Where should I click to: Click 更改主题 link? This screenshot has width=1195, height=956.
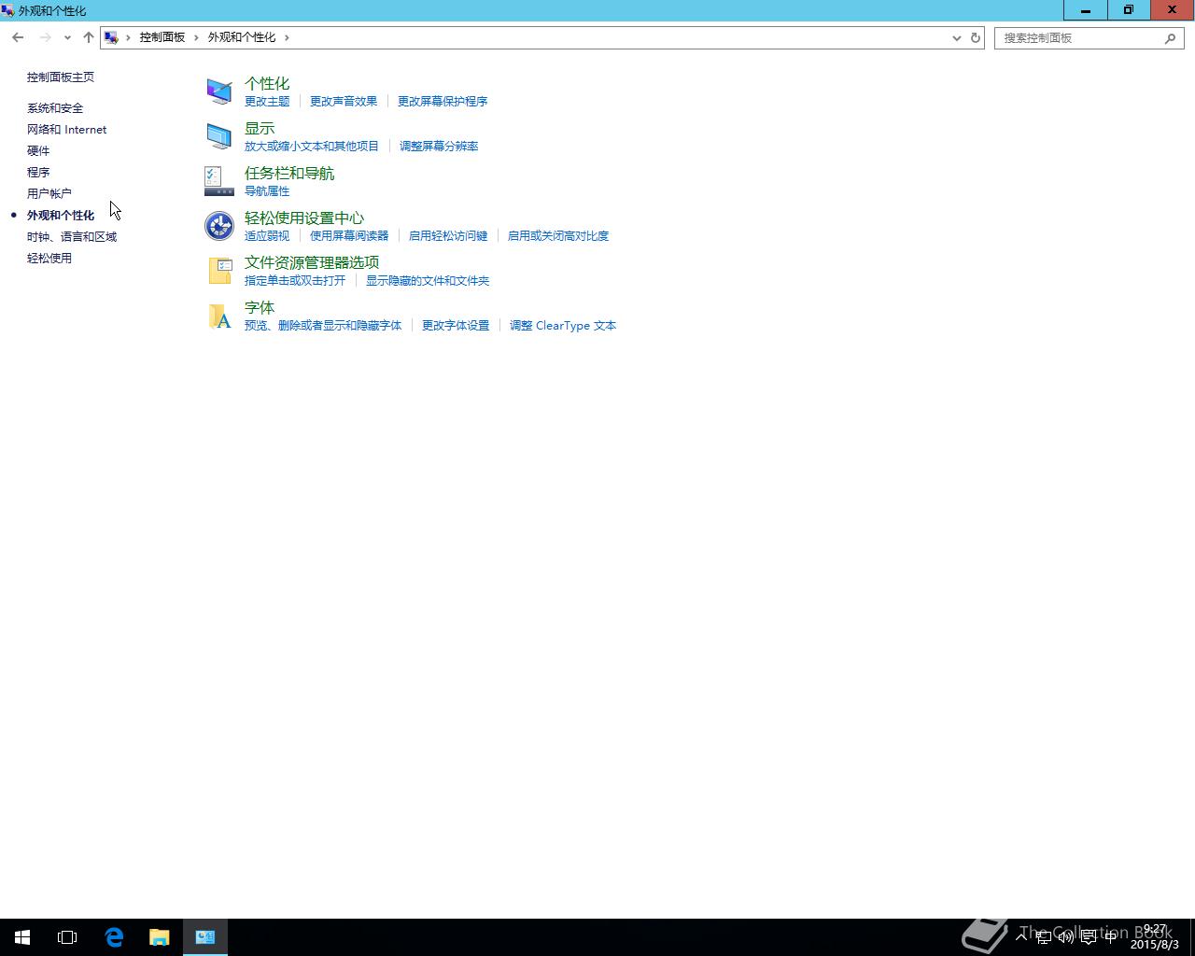pos(267,102)
